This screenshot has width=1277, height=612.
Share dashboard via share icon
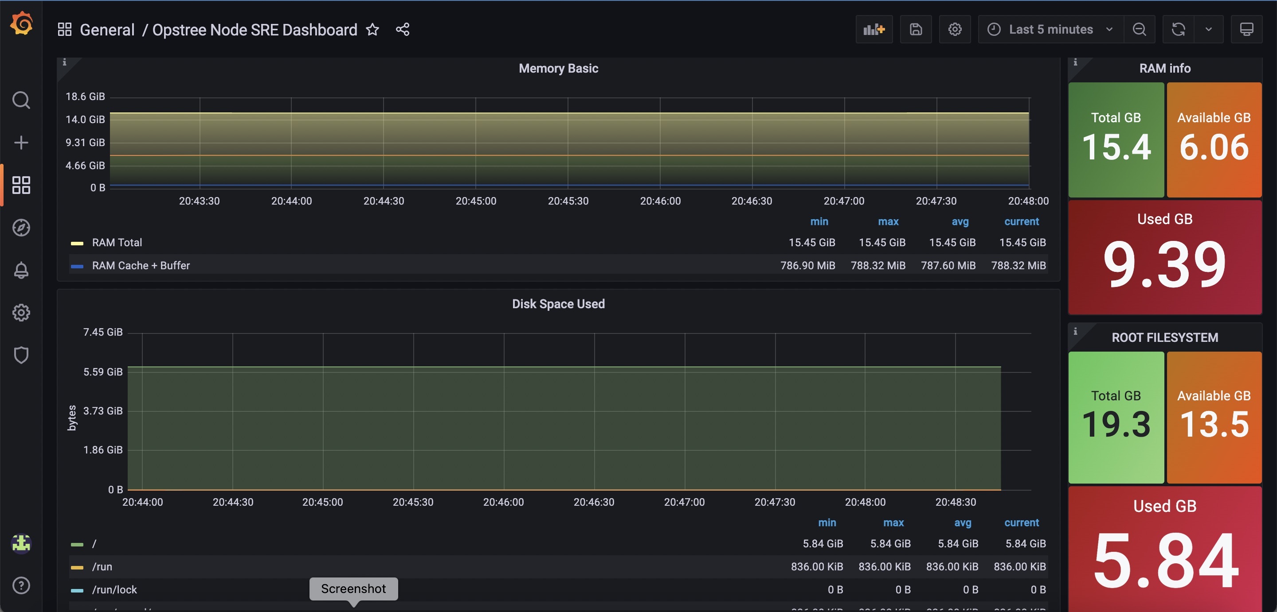[403, 30]
